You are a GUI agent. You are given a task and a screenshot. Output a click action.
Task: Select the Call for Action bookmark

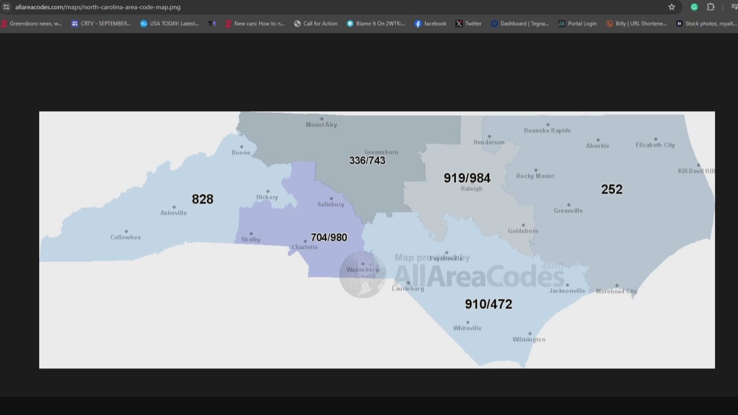click(x=315, y=23)
